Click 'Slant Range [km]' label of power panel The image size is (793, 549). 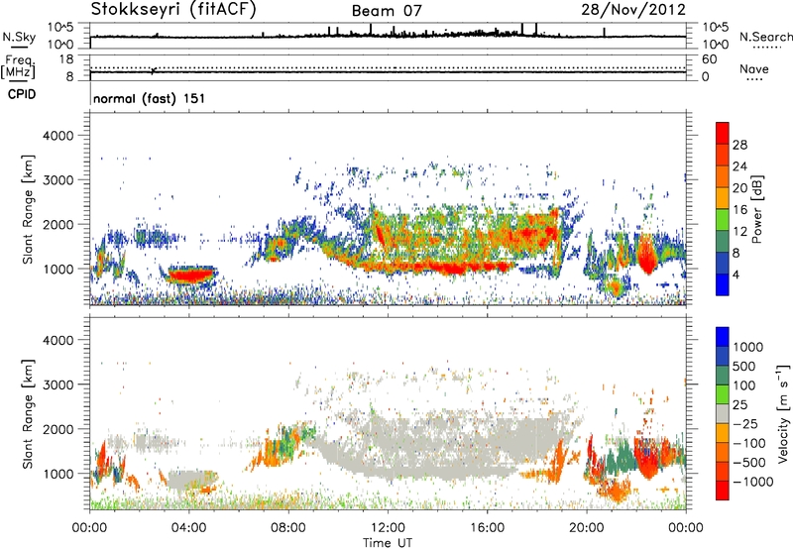click(28, 209)
